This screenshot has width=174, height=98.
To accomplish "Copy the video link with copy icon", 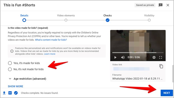I will [161, 66].
